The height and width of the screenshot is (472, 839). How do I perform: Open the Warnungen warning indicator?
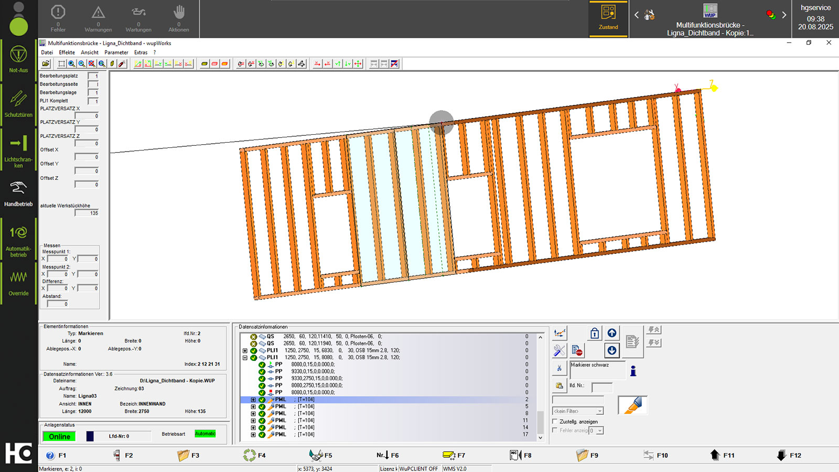point(98,18)
